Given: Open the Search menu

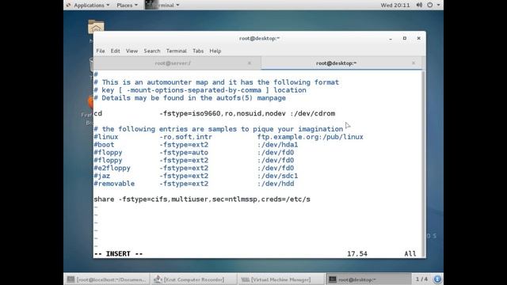Looking at the screenshot, I should 152,51.
